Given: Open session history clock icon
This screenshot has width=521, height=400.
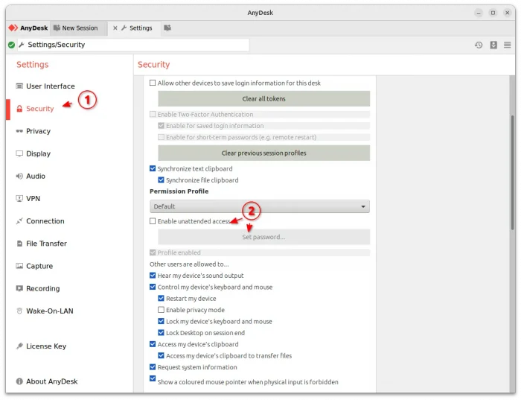Looking at the screenshot, I should [479, 45].
